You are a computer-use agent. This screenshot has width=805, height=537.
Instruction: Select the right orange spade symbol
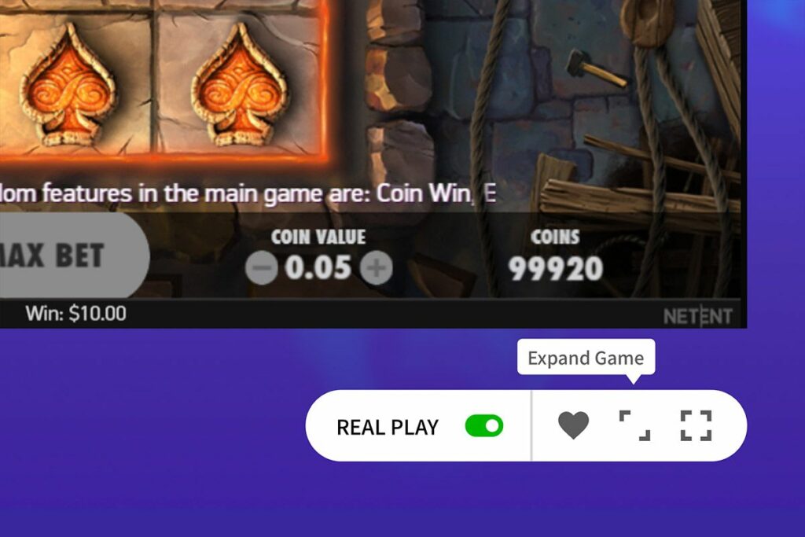point(240,85)
